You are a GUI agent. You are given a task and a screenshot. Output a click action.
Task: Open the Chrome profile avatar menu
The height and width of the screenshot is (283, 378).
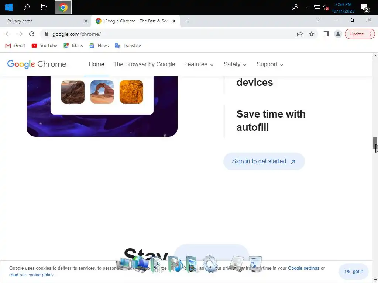(338, 34)
